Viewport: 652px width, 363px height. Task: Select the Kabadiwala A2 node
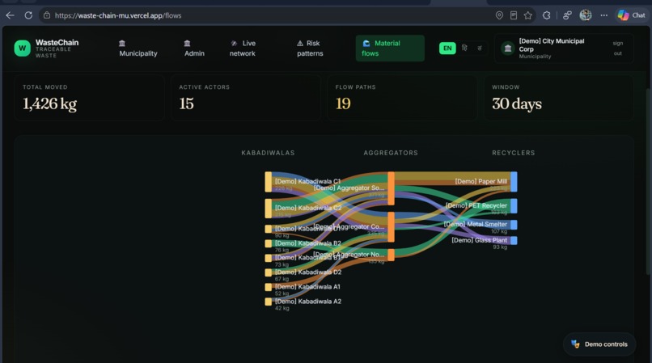(x=269, y=302)
